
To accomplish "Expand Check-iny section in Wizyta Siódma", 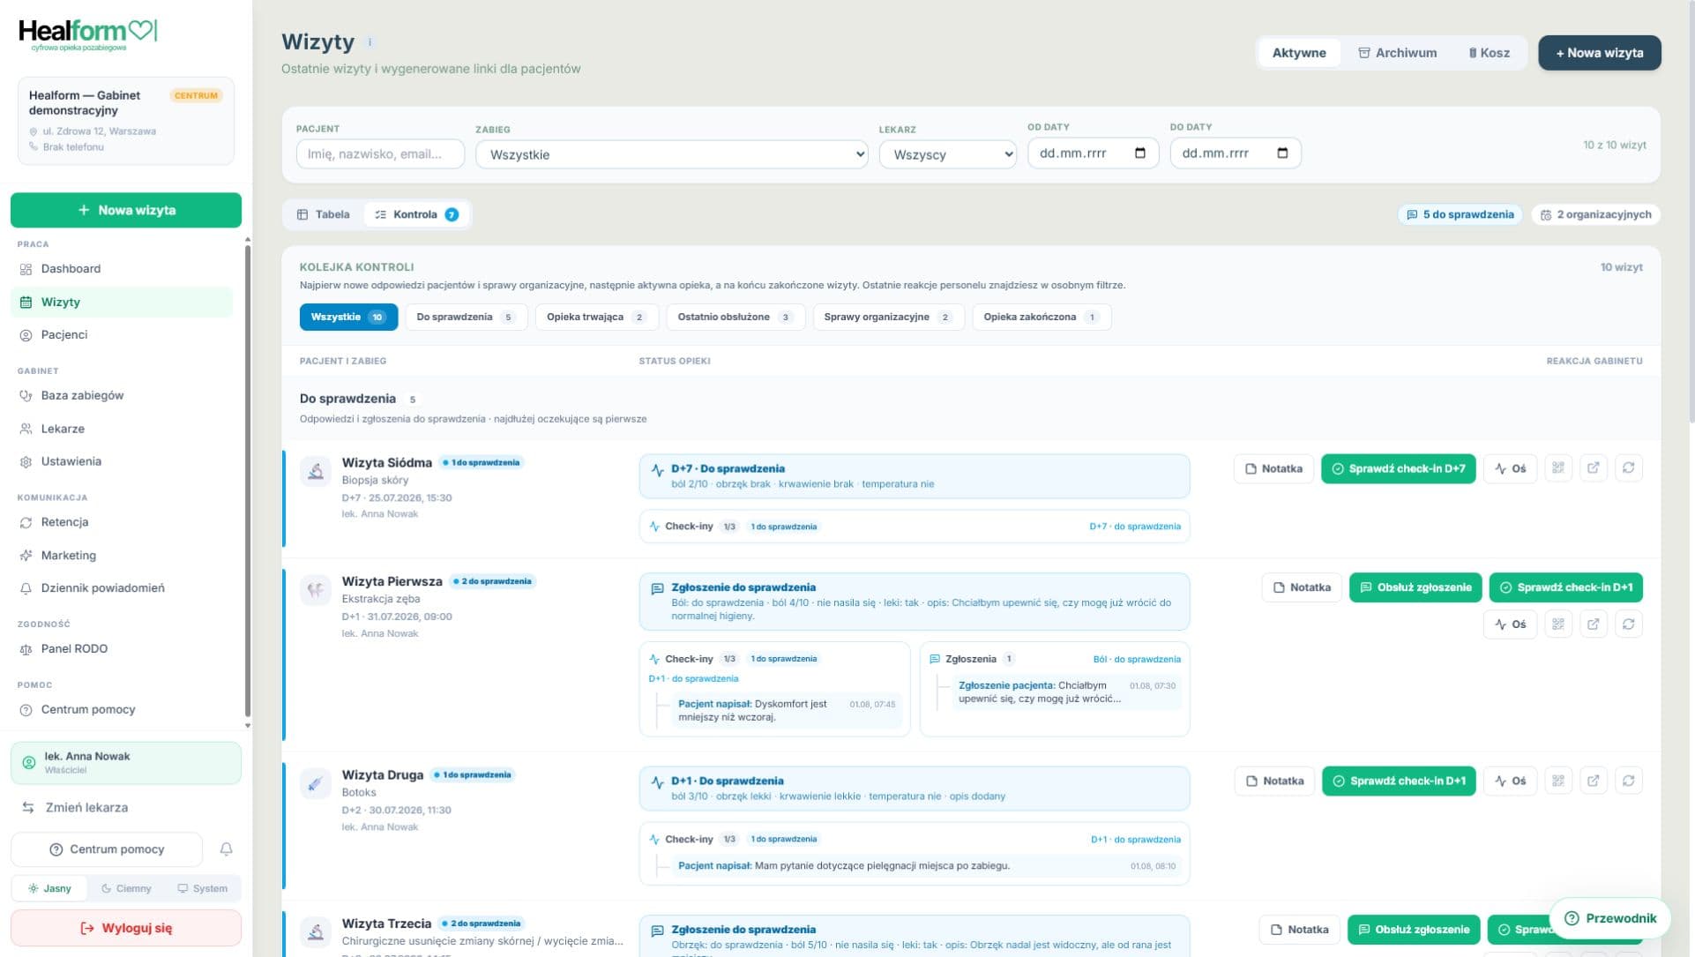I will pyautogui.click(x=915, y=527).
